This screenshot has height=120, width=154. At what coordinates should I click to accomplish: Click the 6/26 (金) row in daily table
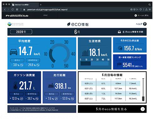coord(111,94)
